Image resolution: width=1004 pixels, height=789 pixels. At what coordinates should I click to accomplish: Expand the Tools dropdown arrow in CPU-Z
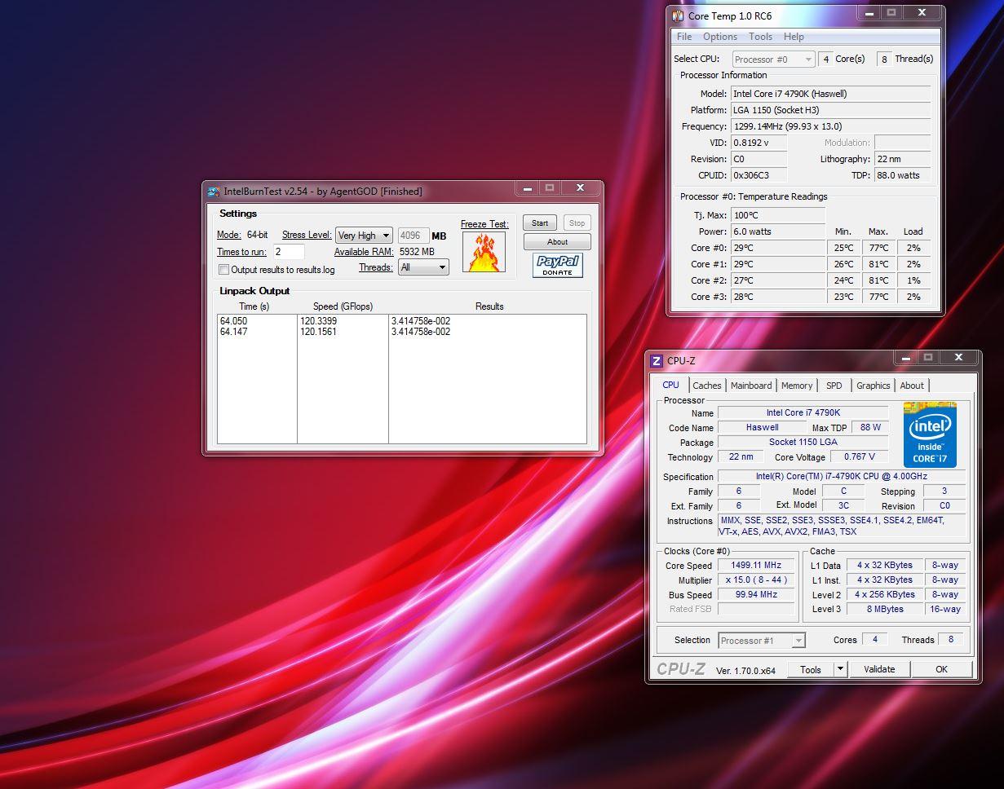[x=840, y=669]
